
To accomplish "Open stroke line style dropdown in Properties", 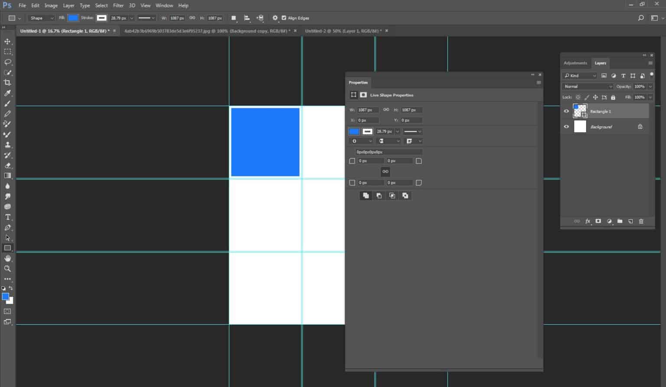I will (x=412, y=131).
